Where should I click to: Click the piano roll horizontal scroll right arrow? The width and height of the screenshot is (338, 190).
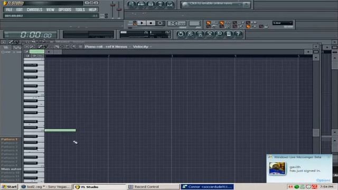click(308, 52)
